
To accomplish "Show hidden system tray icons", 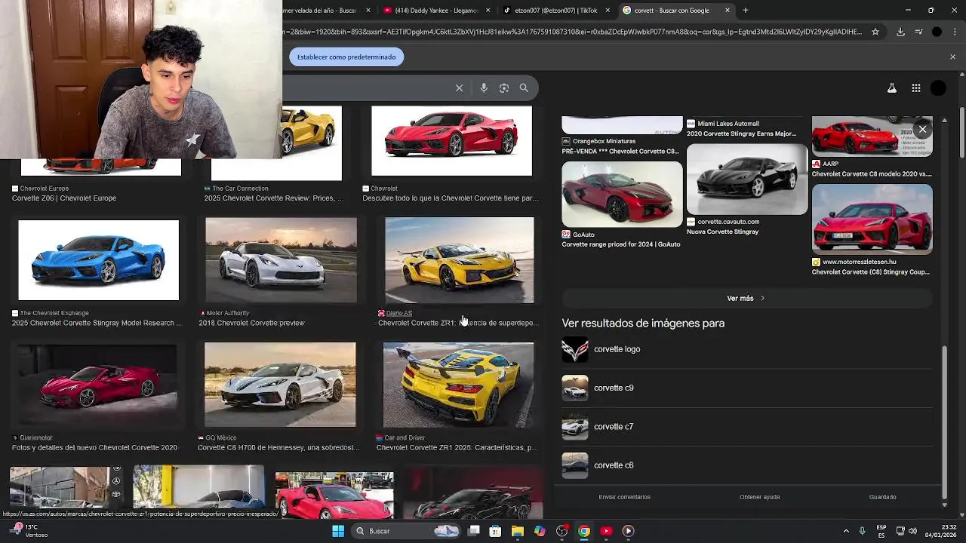I will point(846,531).
